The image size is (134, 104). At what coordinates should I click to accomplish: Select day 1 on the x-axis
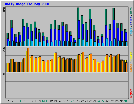tap(9, 101)
